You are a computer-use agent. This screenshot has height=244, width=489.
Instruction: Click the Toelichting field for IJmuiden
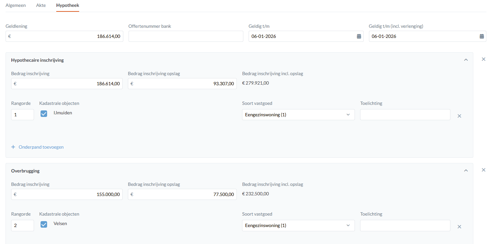coord(405,115)
